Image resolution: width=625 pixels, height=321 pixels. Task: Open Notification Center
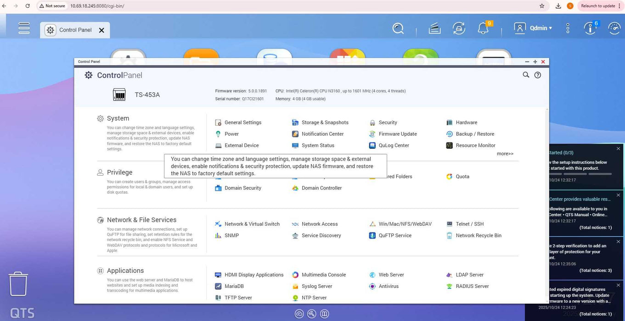(x=318, y=134)
